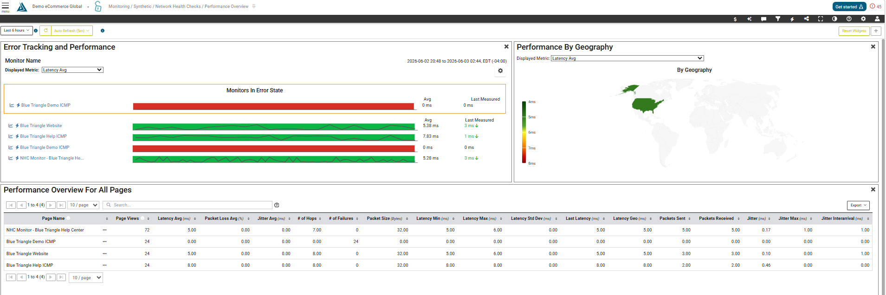The height and width of the screenshot is (295, 886).
Task: Open bottom 10 / page selector
Action: point(86,278)
